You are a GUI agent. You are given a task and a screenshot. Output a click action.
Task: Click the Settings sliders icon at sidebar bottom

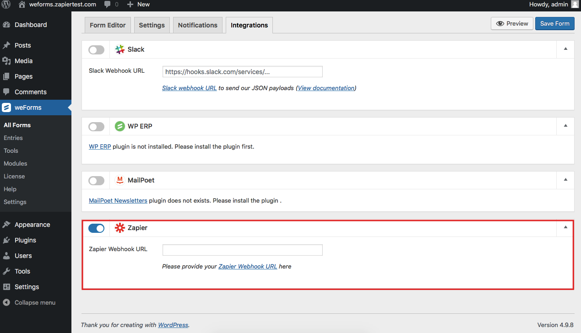7,287
